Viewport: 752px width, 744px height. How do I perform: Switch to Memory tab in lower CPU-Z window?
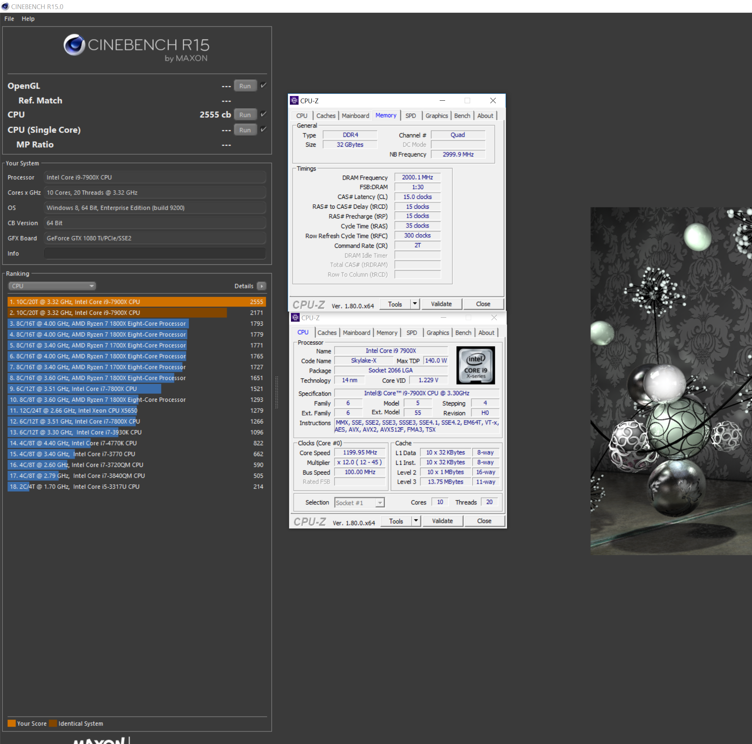(387, 333)
